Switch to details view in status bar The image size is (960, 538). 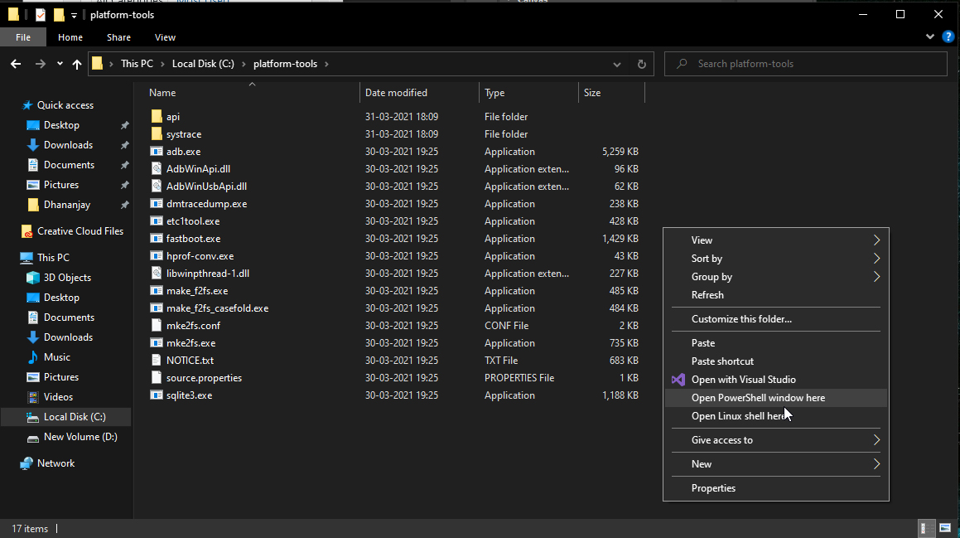[927, 528]
